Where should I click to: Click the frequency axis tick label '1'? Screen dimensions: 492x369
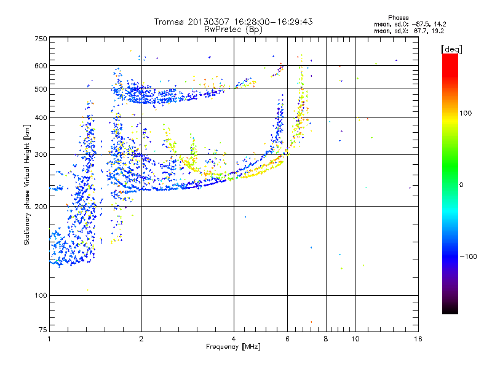(x=49, y=339)
